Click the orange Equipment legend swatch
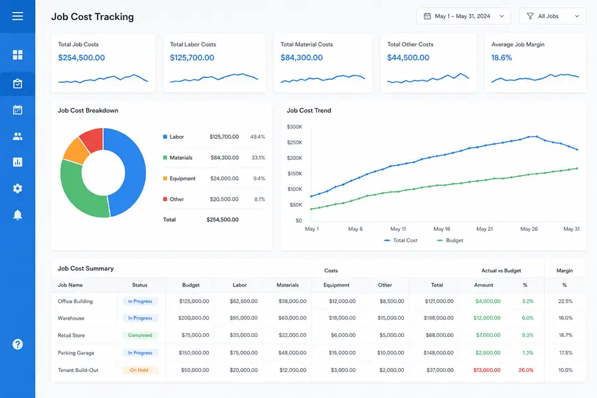The height and width of the screenshot is (398, 597). click(x=165, y=178)
